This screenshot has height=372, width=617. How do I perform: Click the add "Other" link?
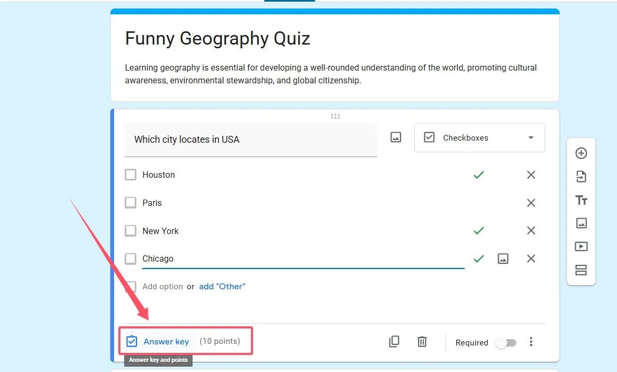[222, 287]
